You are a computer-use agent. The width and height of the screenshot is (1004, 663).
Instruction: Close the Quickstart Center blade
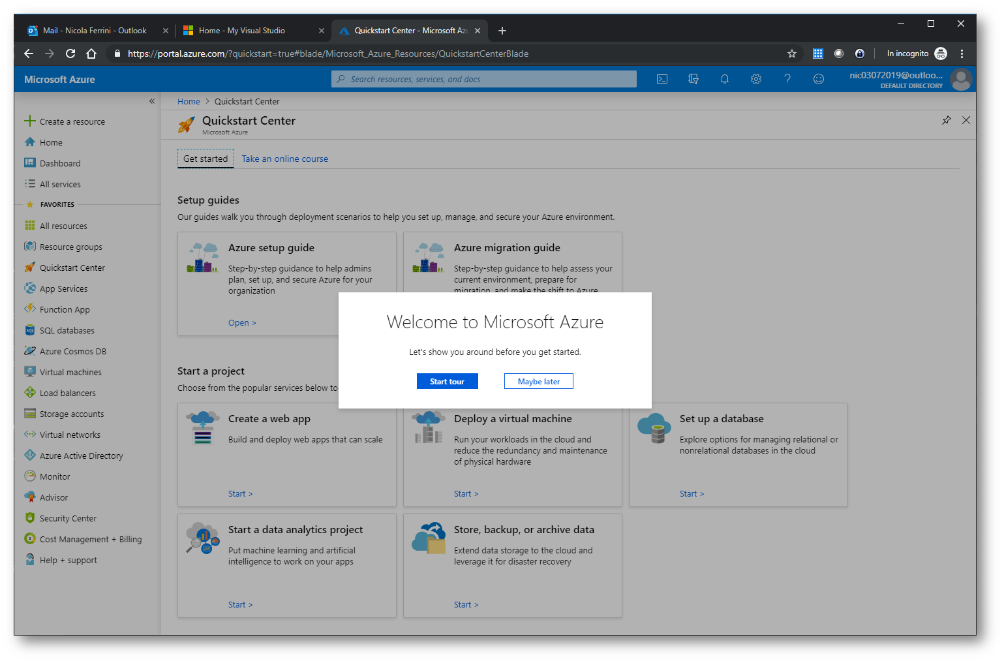click(966, 120)
